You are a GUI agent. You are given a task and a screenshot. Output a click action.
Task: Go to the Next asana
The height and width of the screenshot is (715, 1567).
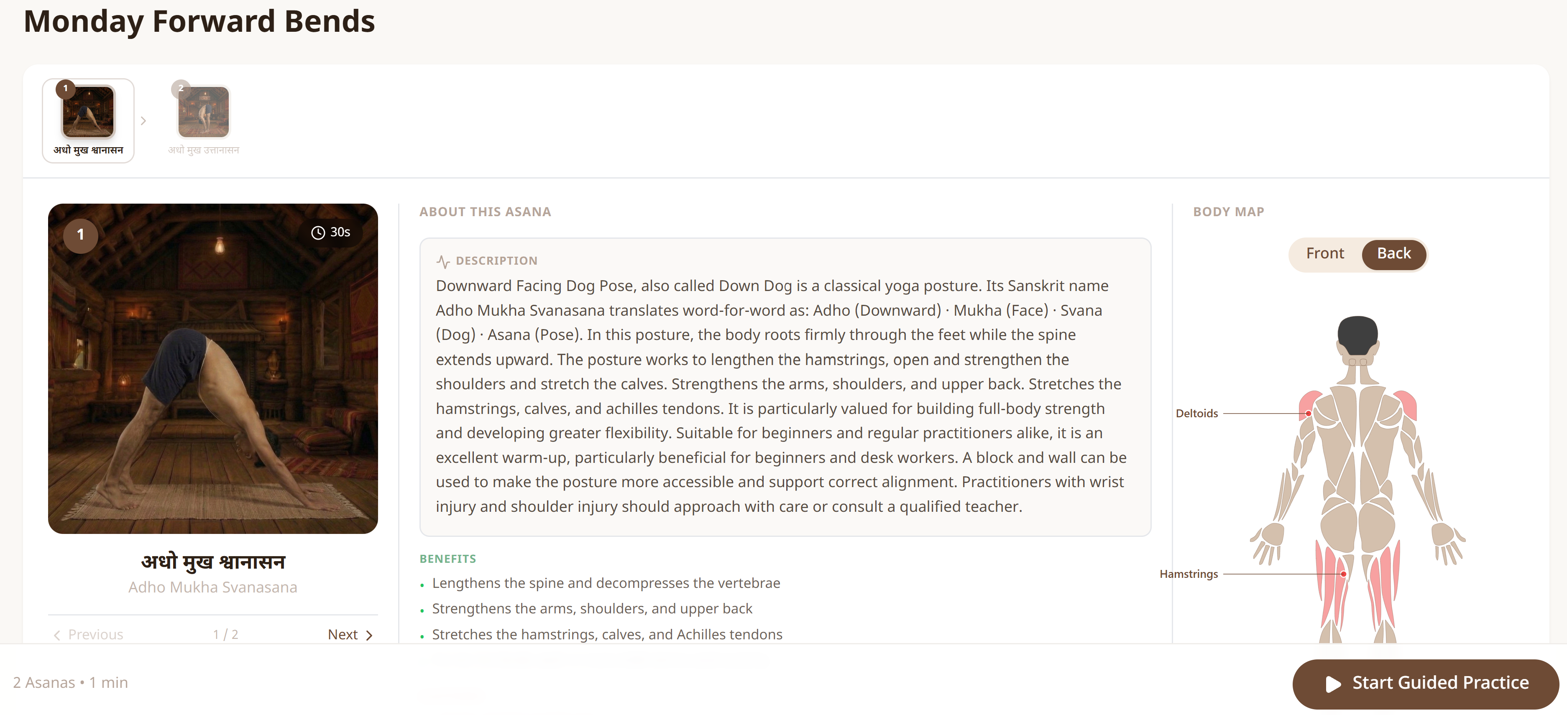click(x=350, y=635)
